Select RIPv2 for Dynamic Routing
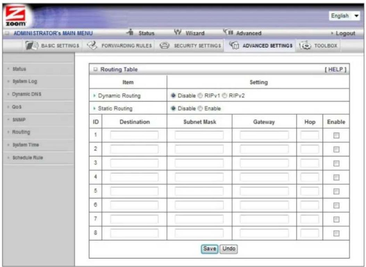The height and width of the screenshot is (267, 366). click(x=225, y=96)
